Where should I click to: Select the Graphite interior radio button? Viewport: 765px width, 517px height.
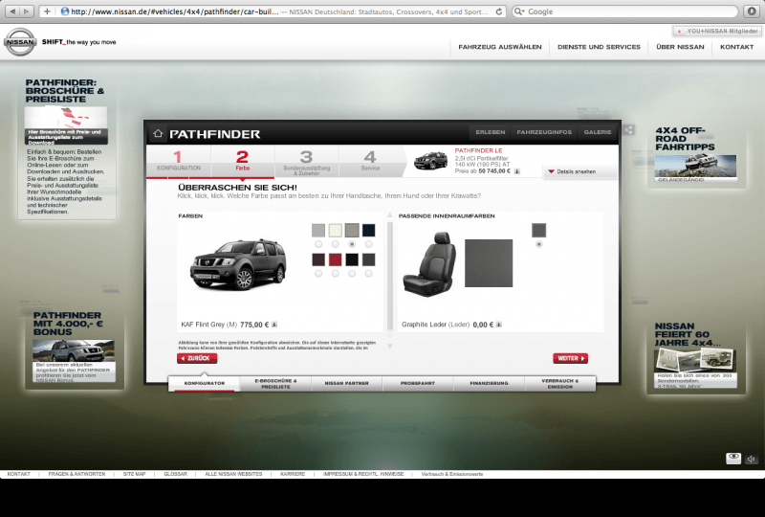coord(538,244)
